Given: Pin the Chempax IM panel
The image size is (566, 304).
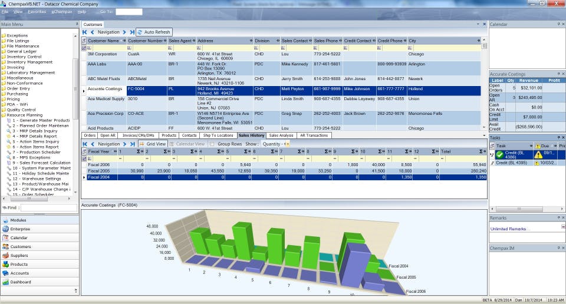Looking at the screenshot, I should tap(558, 248).
